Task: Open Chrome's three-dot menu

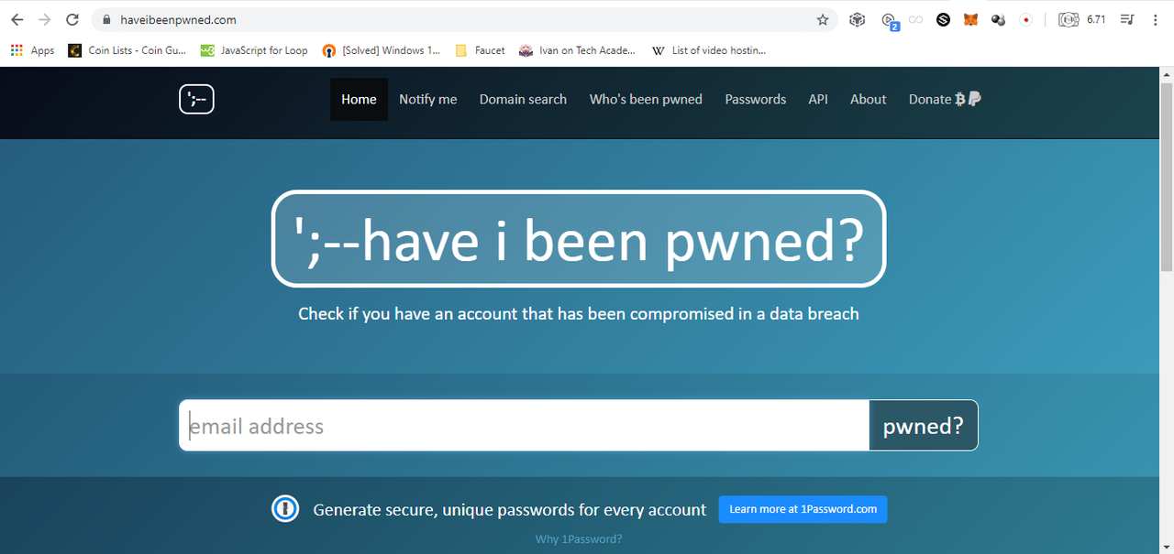Action: 1155,19
